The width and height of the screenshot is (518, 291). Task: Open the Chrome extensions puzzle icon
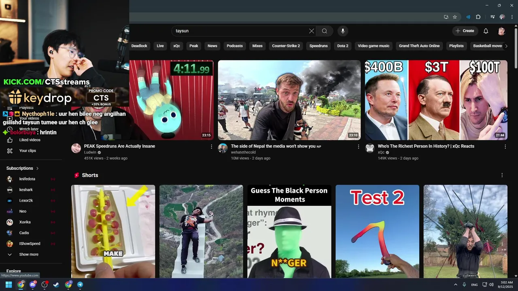pos(478,17)
